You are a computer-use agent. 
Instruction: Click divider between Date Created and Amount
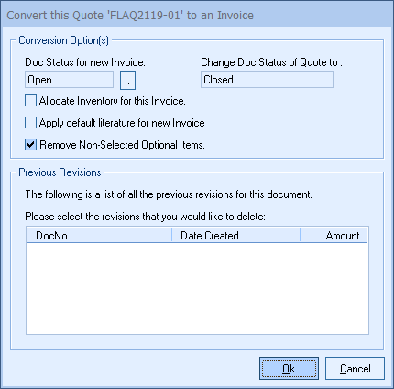coord(301,236)
